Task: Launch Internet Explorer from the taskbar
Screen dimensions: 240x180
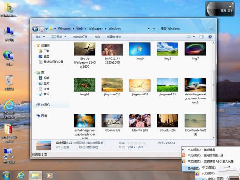Action: coord(21,175)
